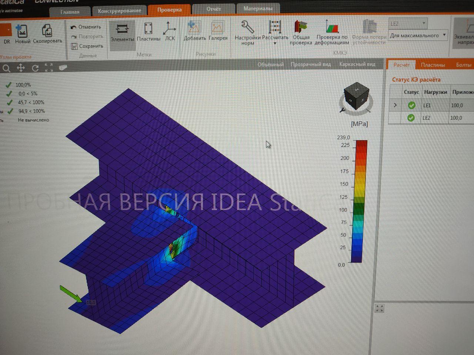Select the Проверка ribbon tab

pos(169,10)
